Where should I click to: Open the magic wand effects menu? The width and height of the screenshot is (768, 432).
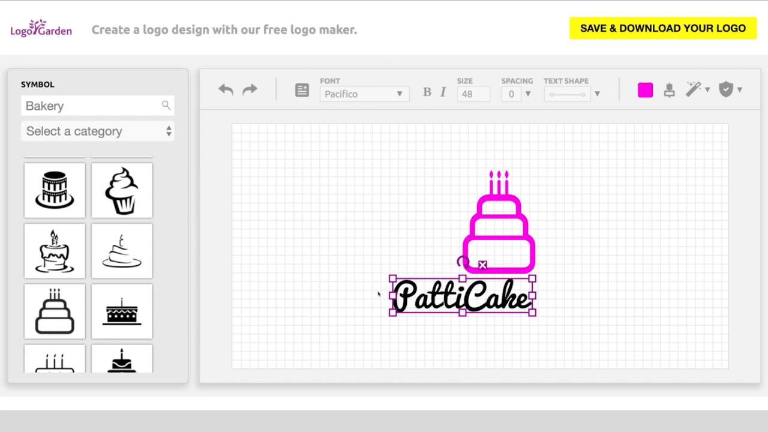(x=697, y=89)
